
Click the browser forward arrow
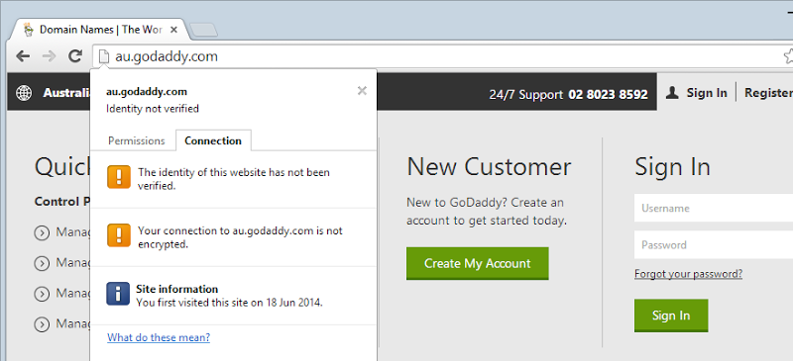[x=49, y=56]
